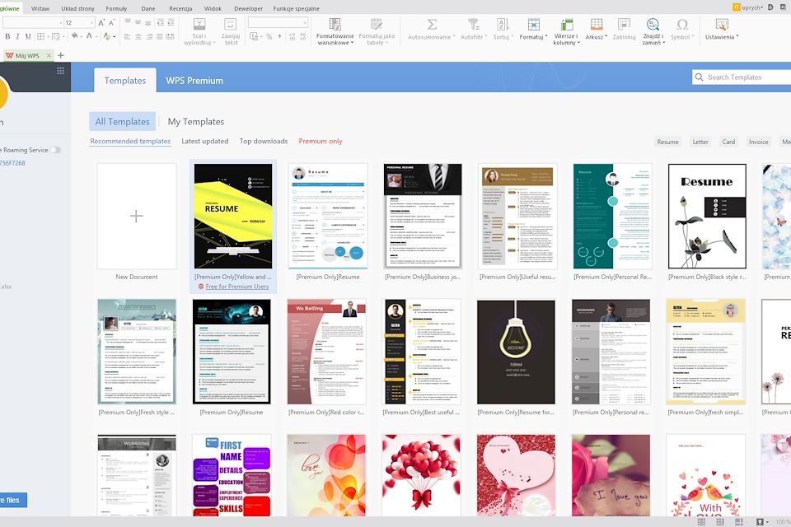791x527 pixels.
Task: Open the Układ strony ribbon tab
Action: [x=77, y=8]
